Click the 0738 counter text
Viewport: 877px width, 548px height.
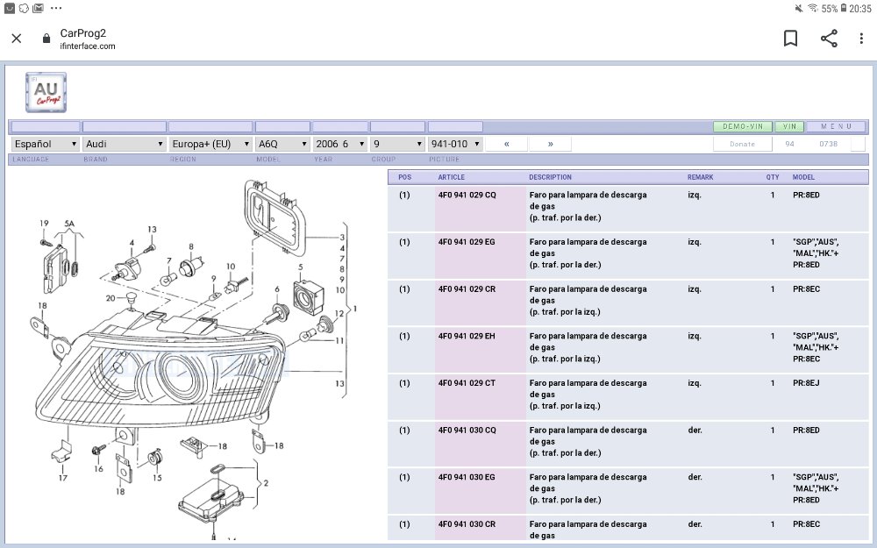pyautogui.click(x=829, y=144)
